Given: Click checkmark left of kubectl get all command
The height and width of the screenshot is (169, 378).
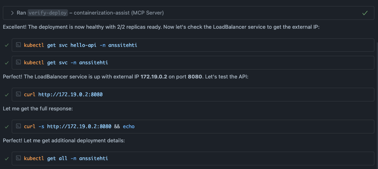Looking at the screenshot, I should tap(6, 158).
